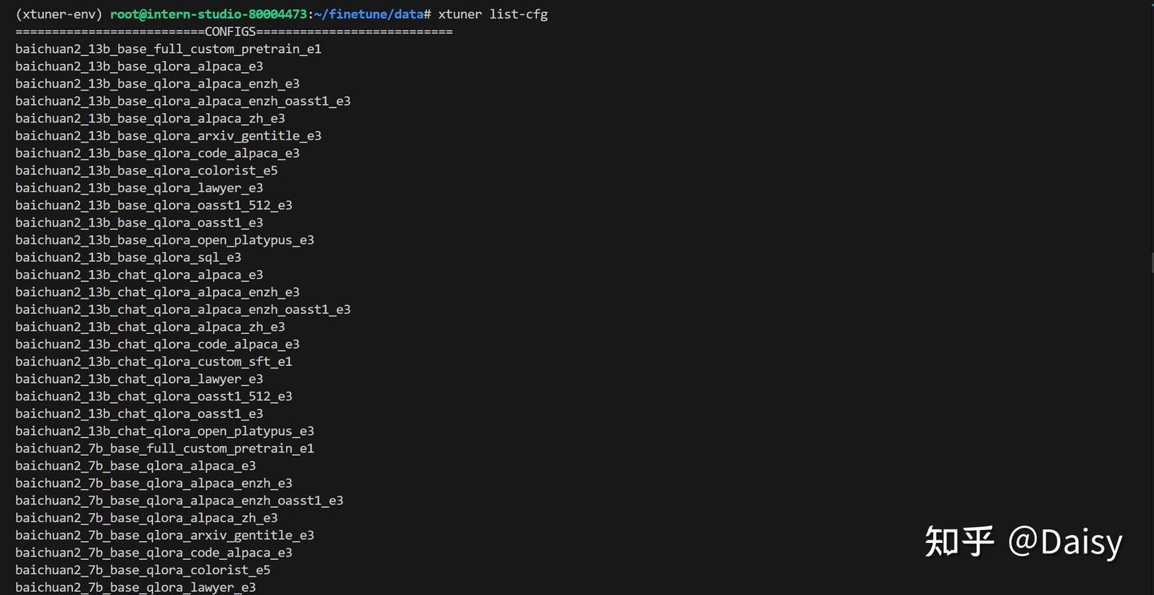The height and width of the screenshot is (595, 1154).
Task: Click the 'xtuner list-cfg' command text
Action: pyautogui.click(x=493, y=14)
